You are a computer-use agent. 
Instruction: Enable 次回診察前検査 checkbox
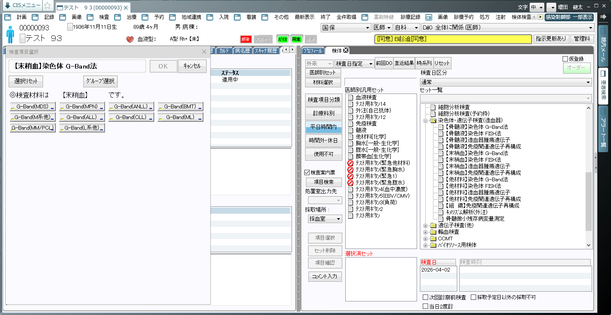click(425, 297)
